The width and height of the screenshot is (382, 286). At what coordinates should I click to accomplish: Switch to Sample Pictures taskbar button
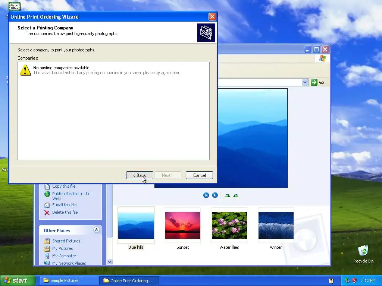69,281
